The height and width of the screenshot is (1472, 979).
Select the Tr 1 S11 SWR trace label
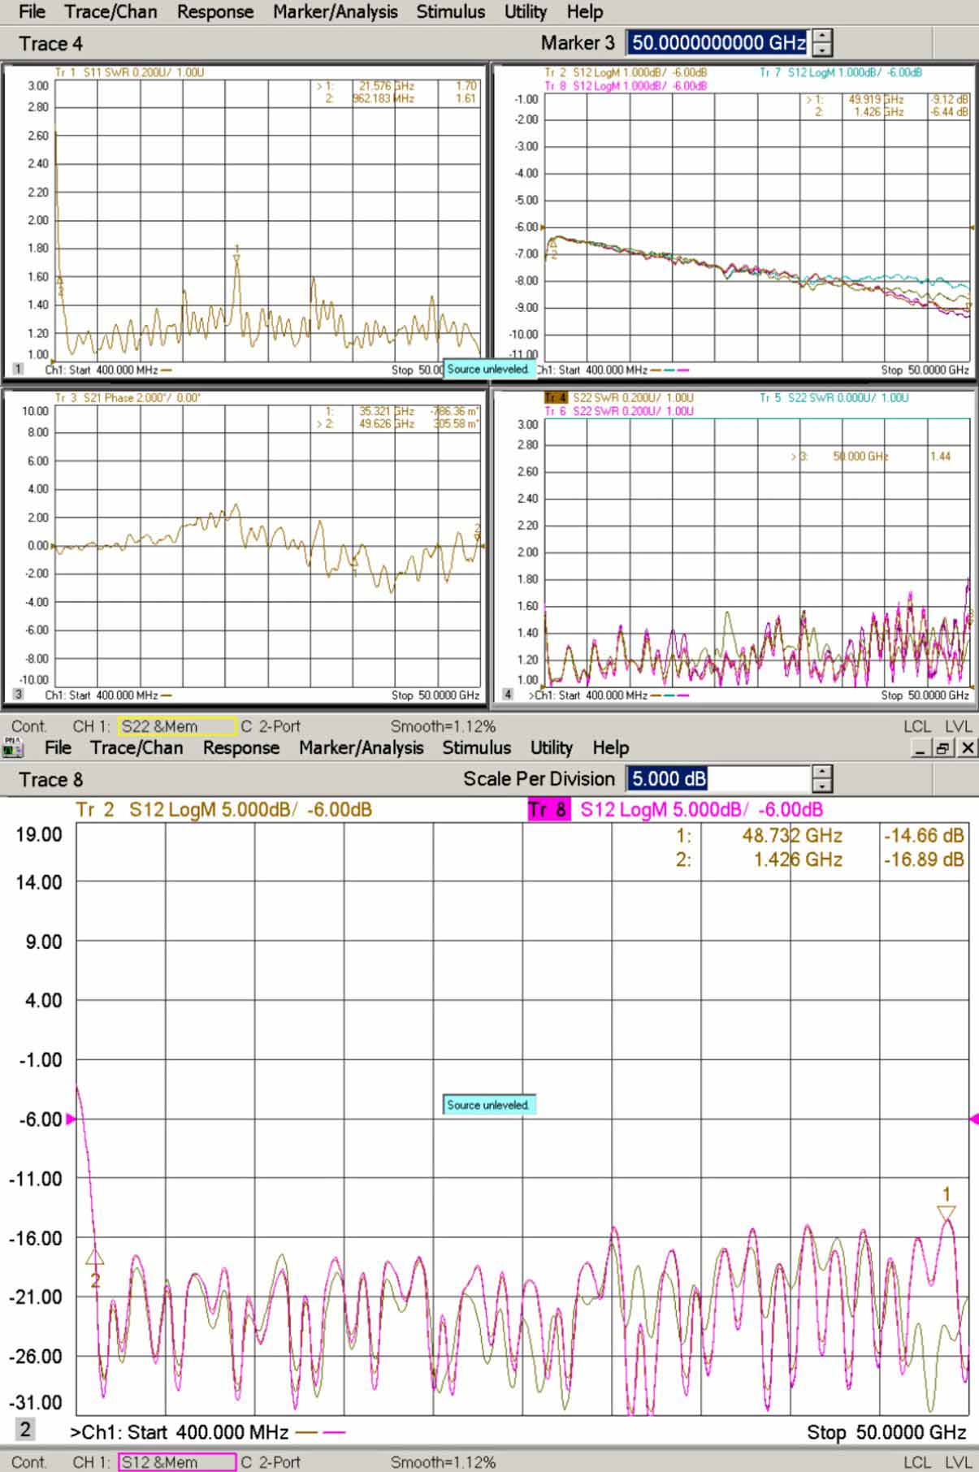(x=130, y=72)
